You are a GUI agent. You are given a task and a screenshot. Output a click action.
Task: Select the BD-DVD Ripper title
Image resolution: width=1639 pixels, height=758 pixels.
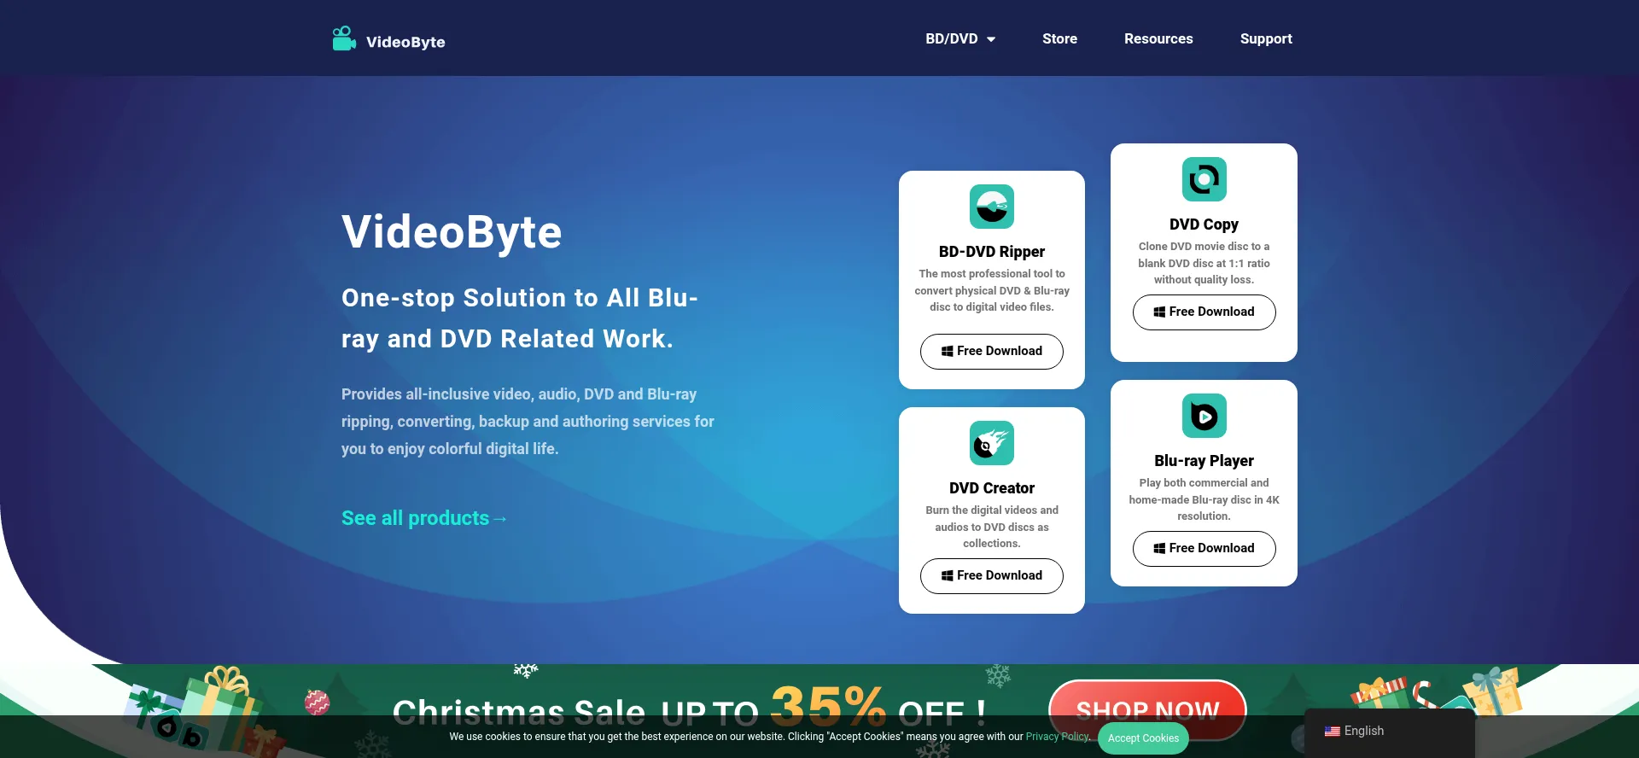pyautogui.click(x=992, y=252)
